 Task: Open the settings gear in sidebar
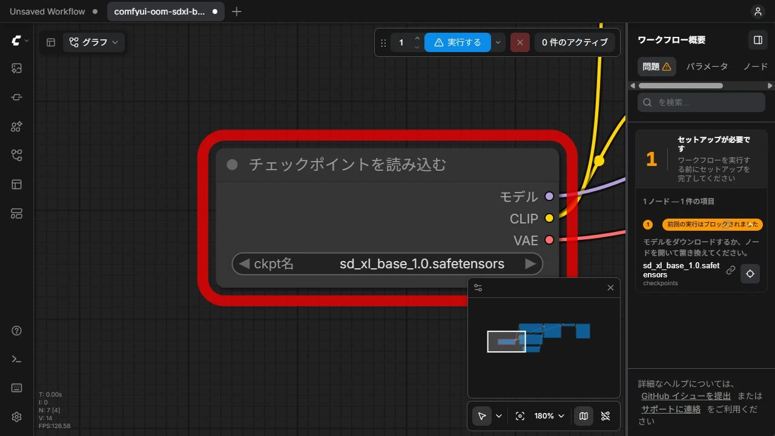click(x=16, y=417)
